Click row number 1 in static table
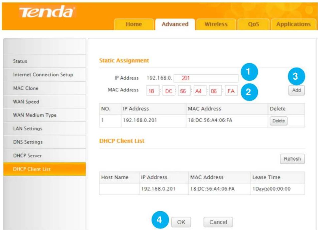The image size is (318, 230). pyautogui.click(x=102, y=121)
